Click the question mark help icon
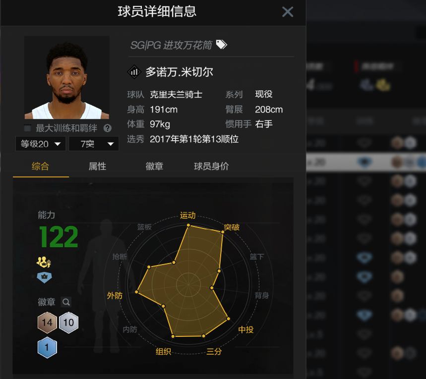 (108, 128)
